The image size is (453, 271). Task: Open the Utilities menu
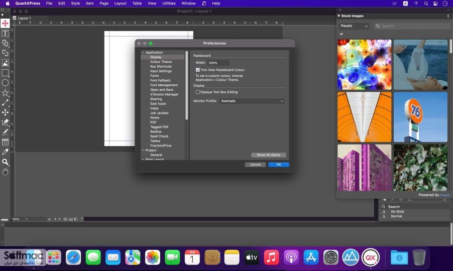tap(169, 4)
